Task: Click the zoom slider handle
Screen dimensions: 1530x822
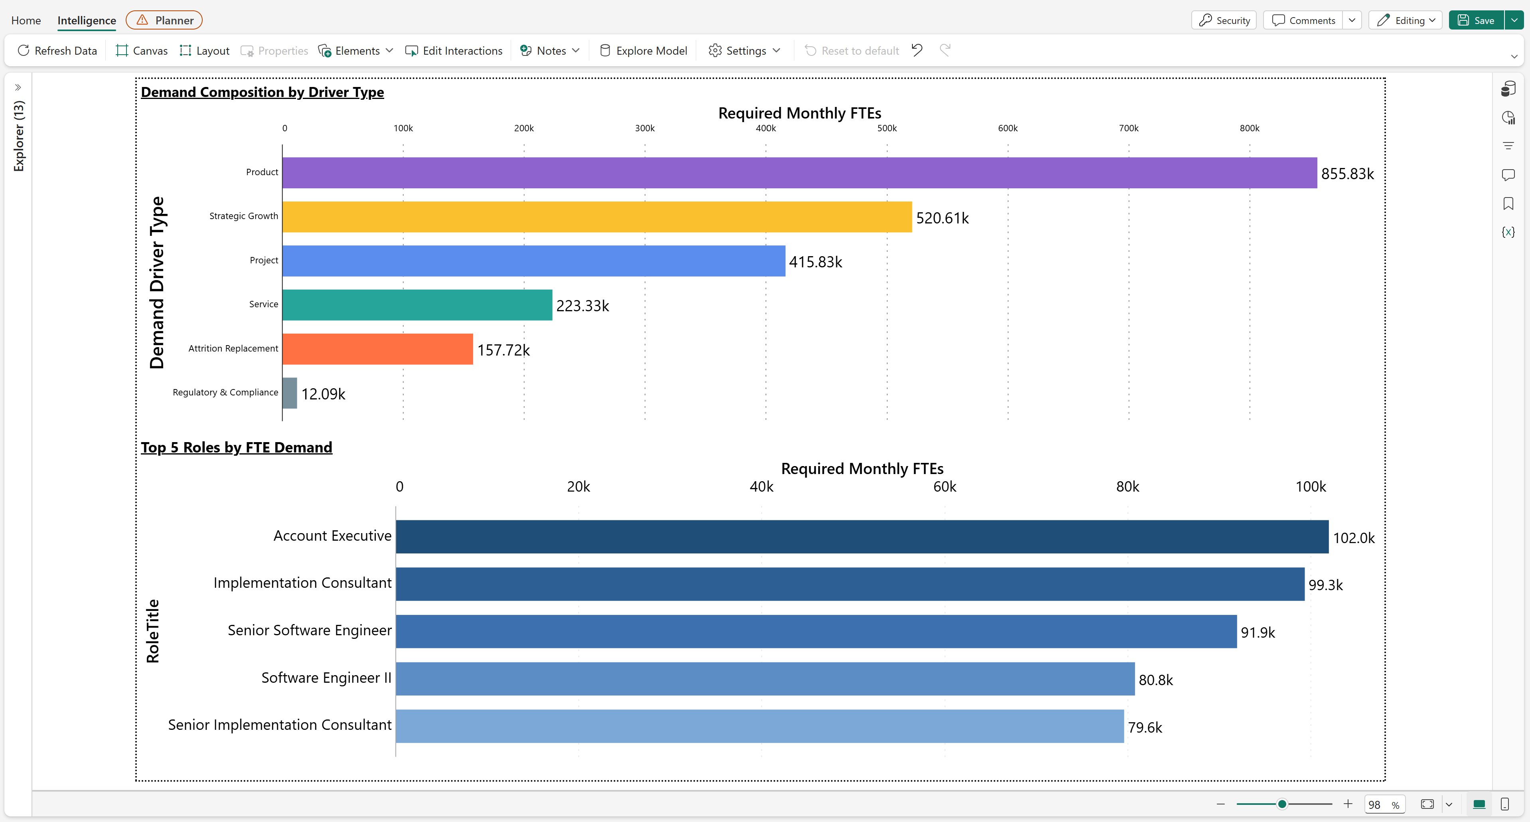Action: click(1282, 804)
